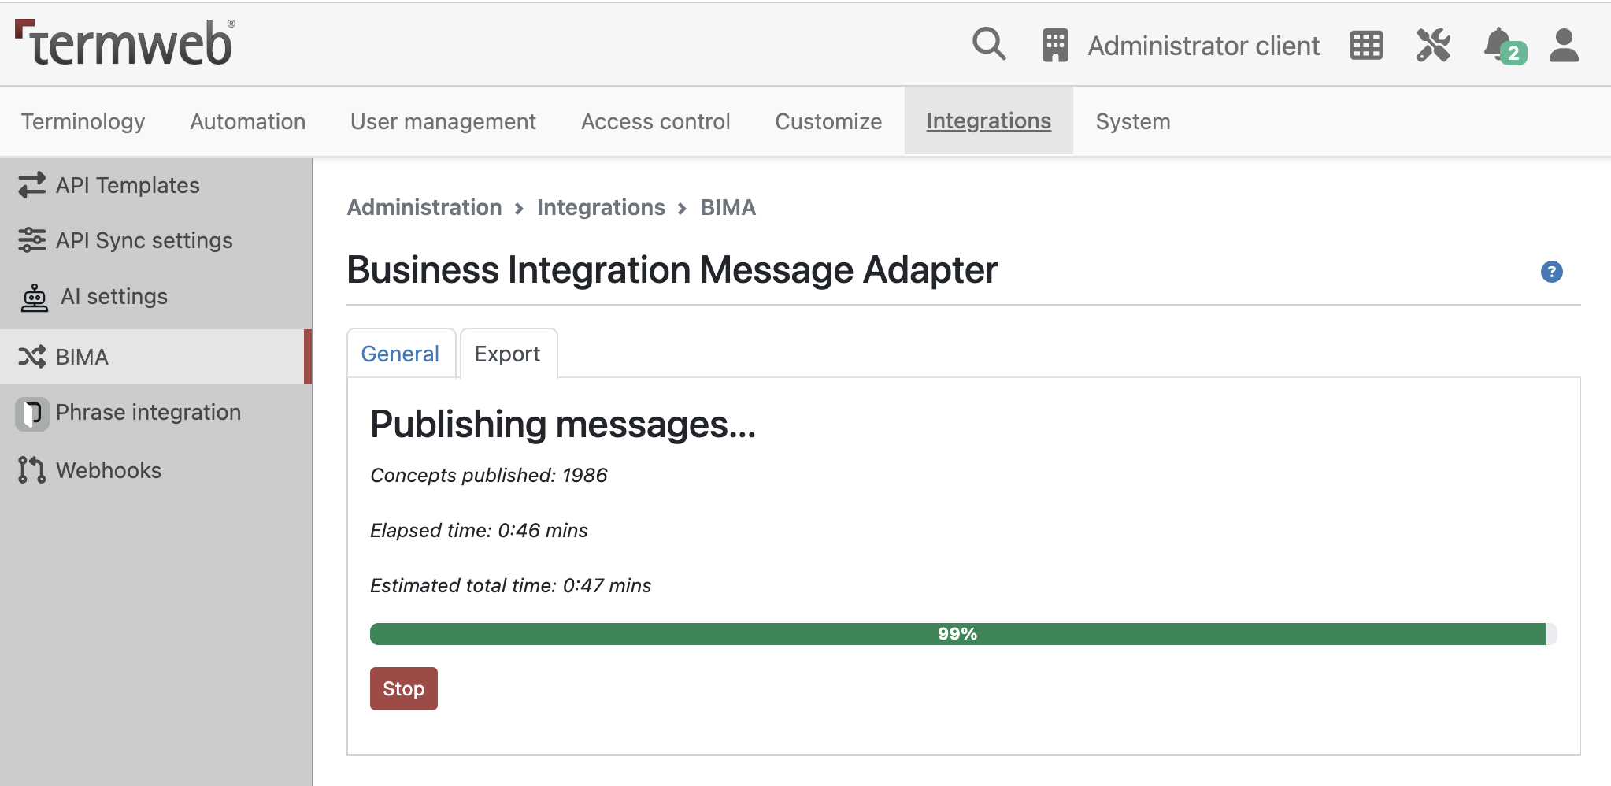Viewport: 1611px width, 786px height.
Task: Click the Webhooks branch icon
Action: [32, 470]
